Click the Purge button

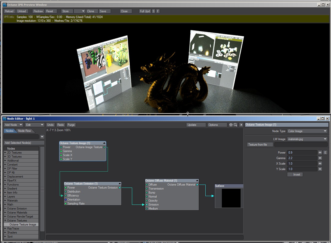pos(71,125)
